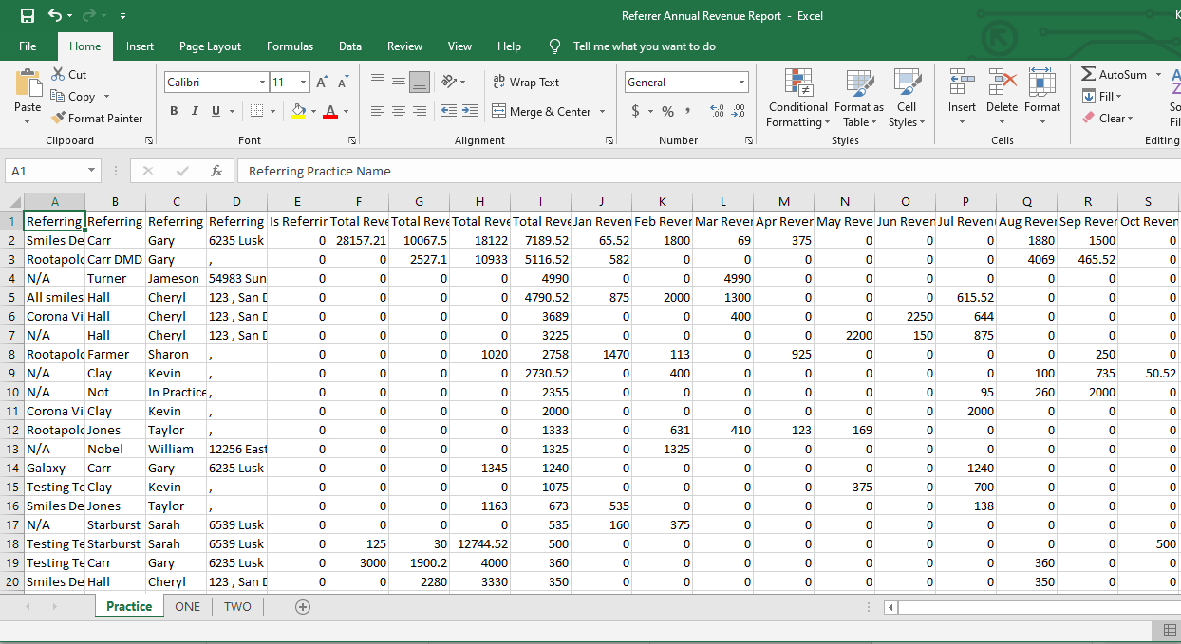Open the Formulas ribbon tab
Image resolution: width=1181 pixels, height=644 pixels.
(x=290, y=46)
